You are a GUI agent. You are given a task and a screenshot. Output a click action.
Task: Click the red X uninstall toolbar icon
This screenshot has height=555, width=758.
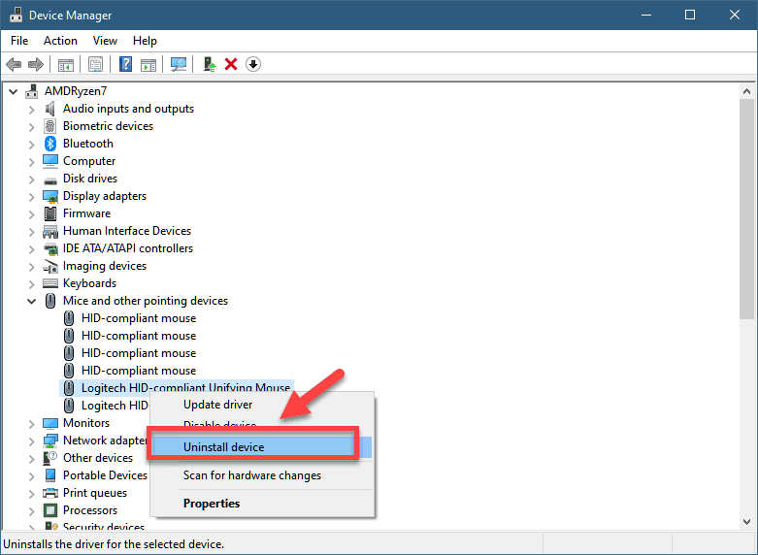[x=231, y=64]
